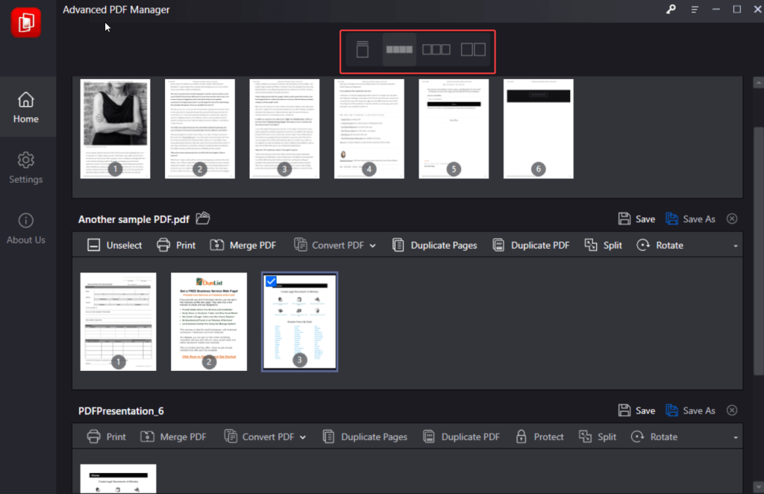The width and height of the screenshot is (764, 494).
Task: Select page 1 of Another sample PDF
Action: tap(119, 322)
